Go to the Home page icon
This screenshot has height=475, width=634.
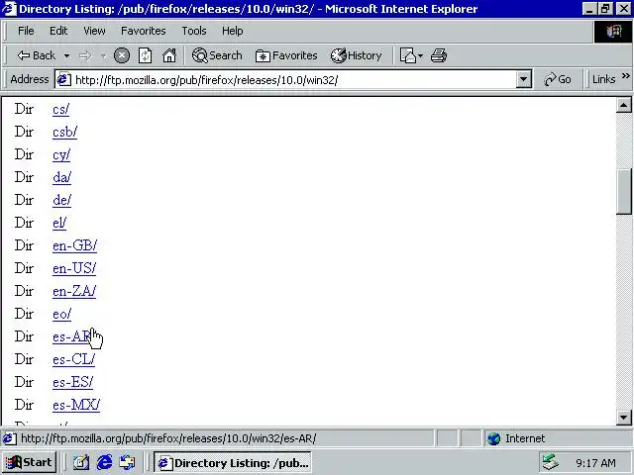coord(169,55)
